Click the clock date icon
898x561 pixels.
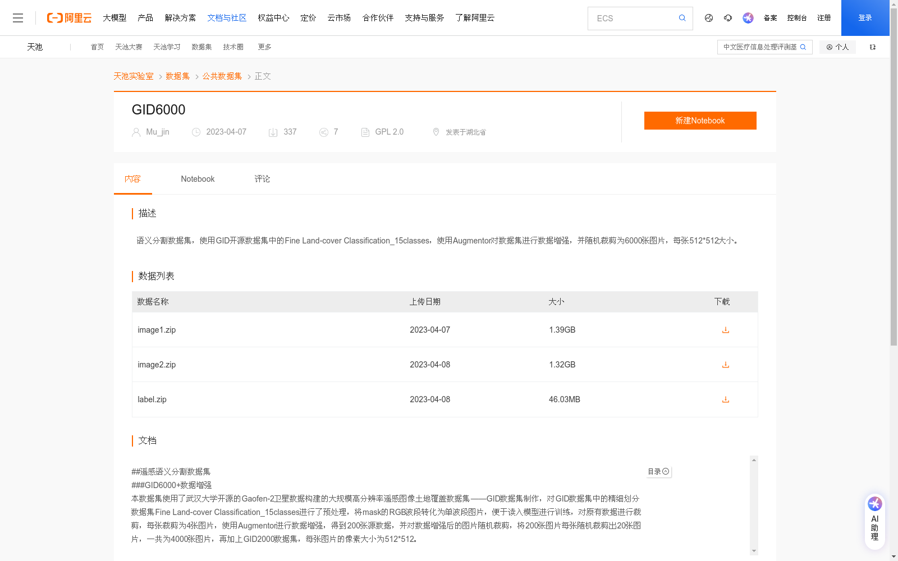point(196,132)
